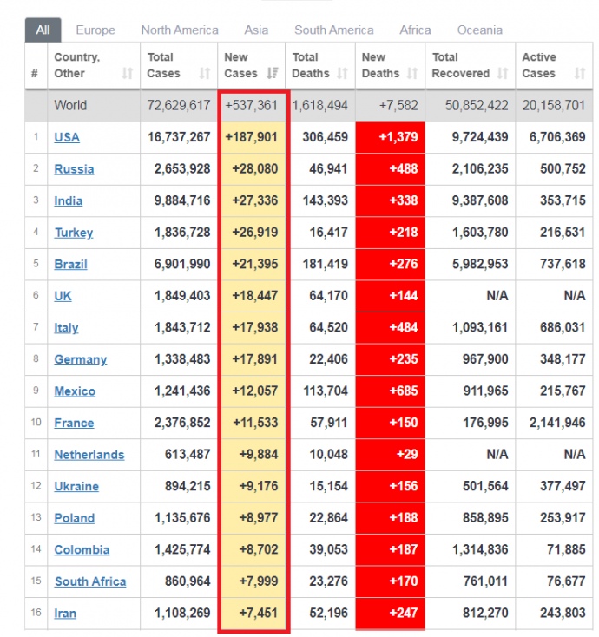
Task: Open the USA country link
Action: pyautogui.click(x=67, y=137)
